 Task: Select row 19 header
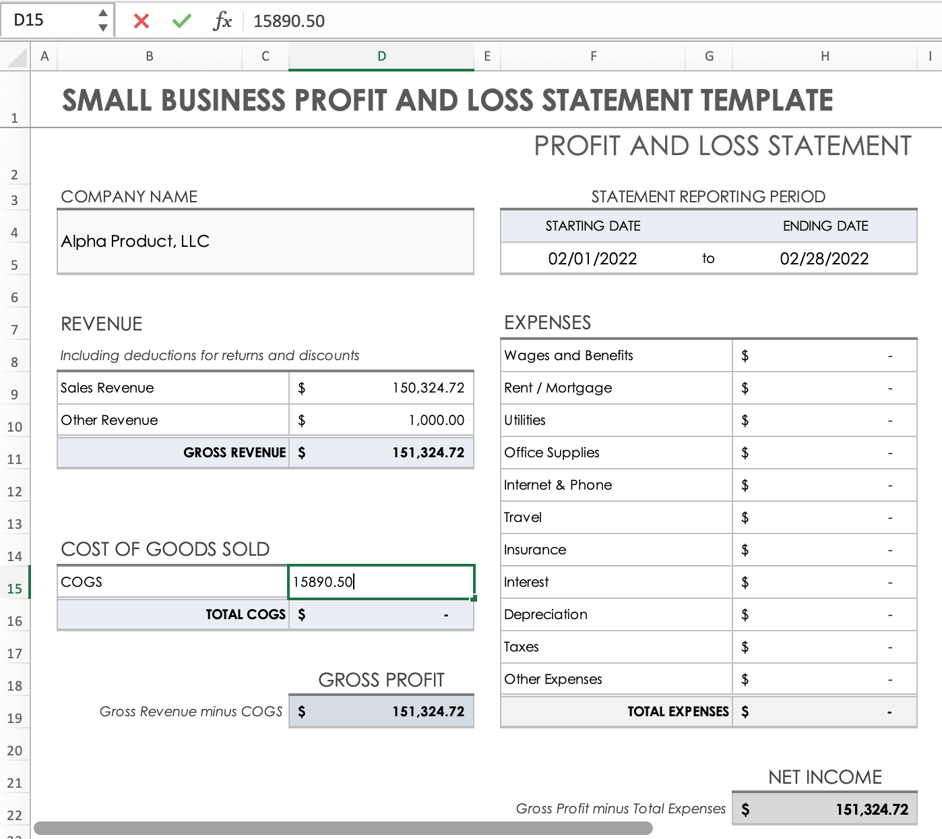[15, 712]
